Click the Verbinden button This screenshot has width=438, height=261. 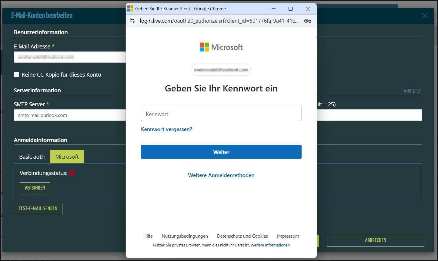click(x=35, y=188)
